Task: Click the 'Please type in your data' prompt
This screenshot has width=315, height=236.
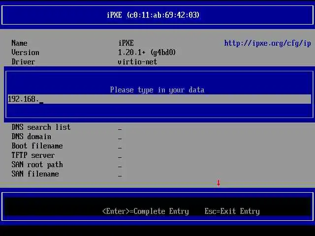Action: [157, 89]
